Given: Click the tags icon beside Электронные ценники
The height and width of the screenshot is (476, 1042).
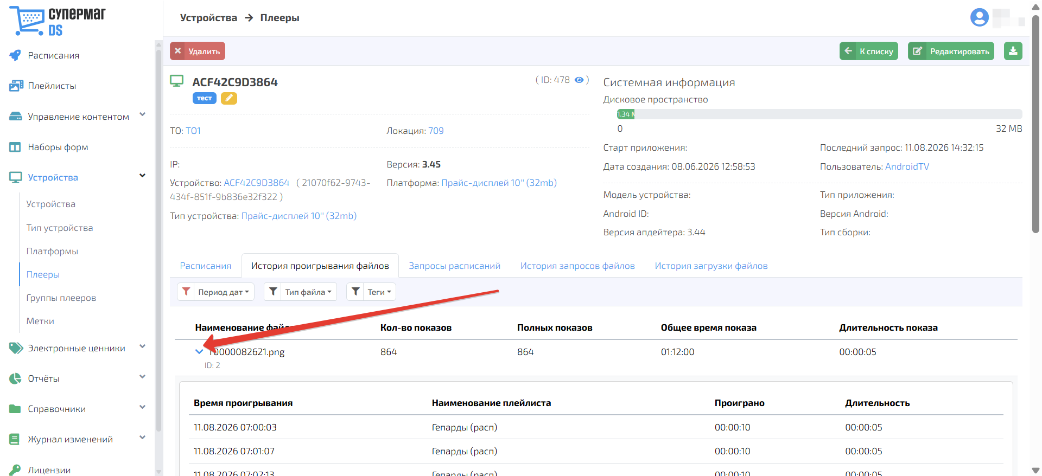Looking at the screenshot, I should coord(16,348).
